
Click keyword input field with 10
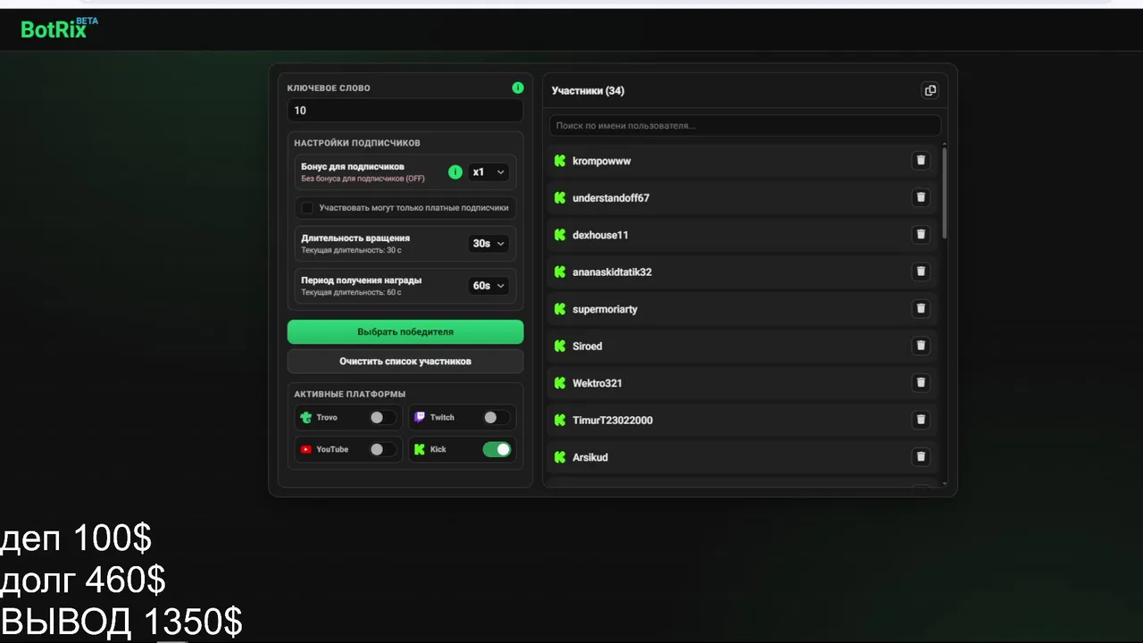405,111
